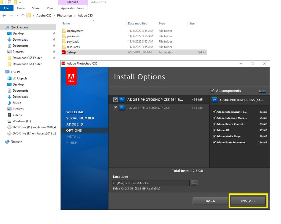Screen dimensions: 281x224
Task: Uncheck Adobe Photoshop CS5 (64 Bit) checkbox
Action: (116, 100)
